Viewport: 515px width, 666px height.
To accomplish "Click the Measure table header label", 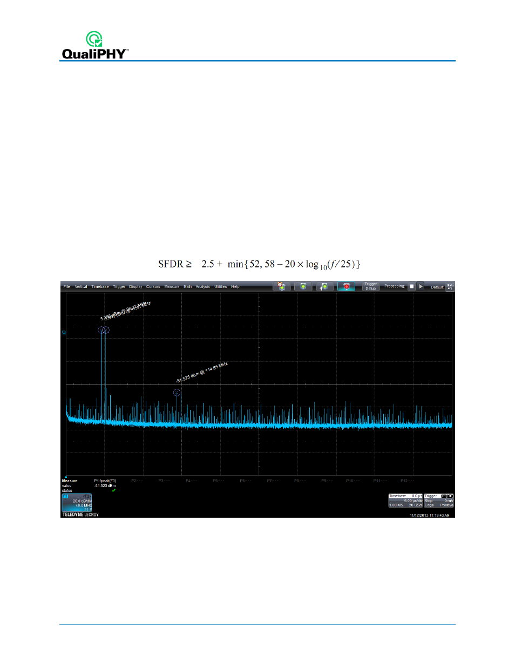I will pos(70,481).
